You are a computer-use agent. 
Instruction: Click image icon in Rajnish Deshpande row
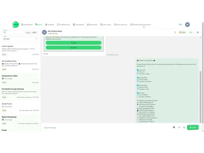[x=3, y=120]
